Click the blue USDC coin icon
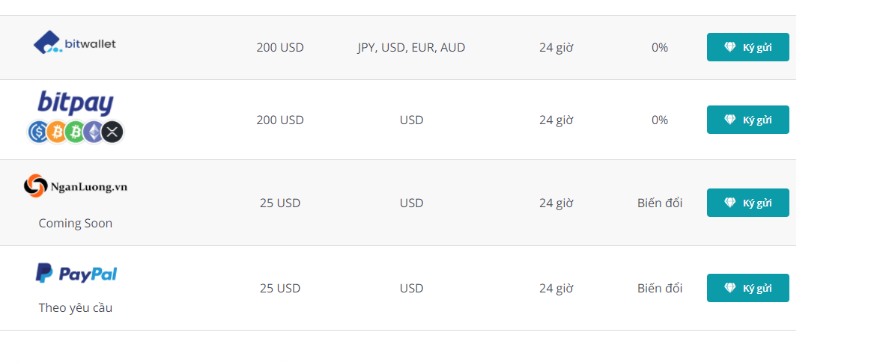Viewport: 883px width, 362px height. pos(37,132)
